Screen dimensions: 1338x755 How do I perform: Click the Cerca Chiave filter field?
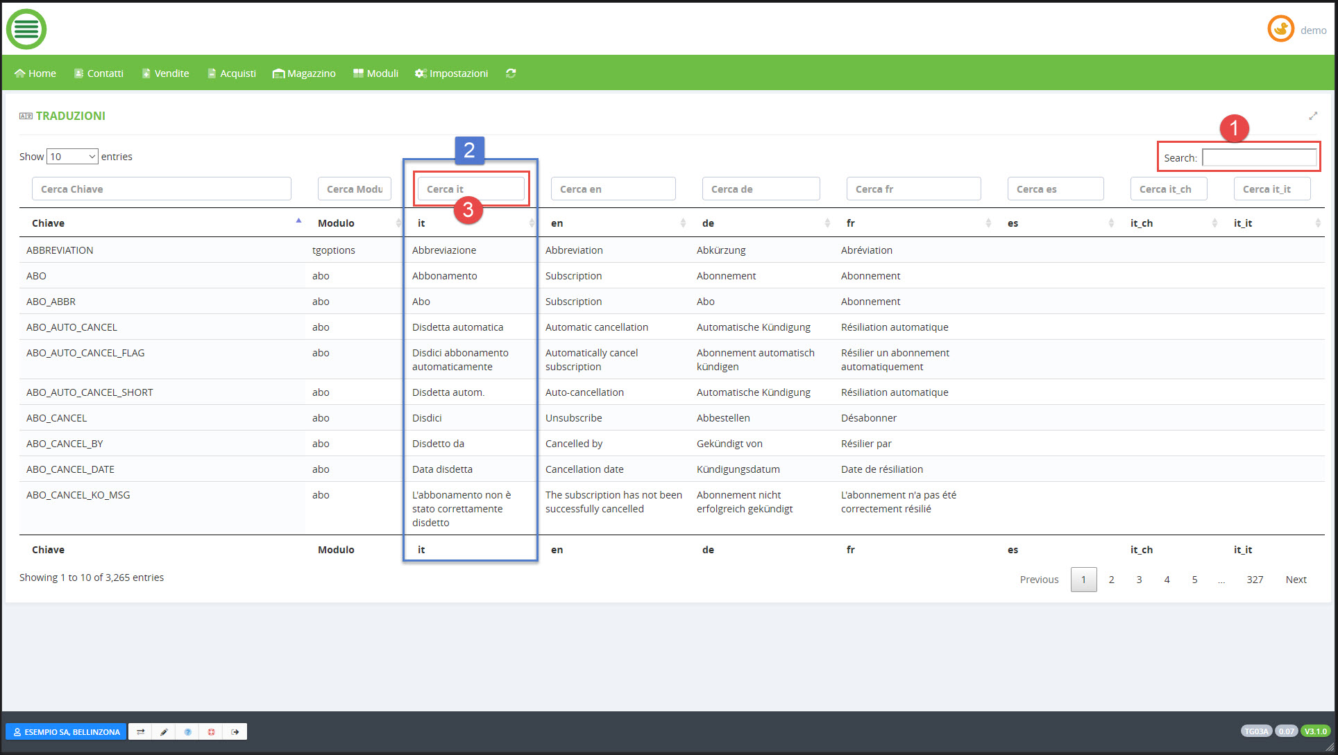[161, 189]
